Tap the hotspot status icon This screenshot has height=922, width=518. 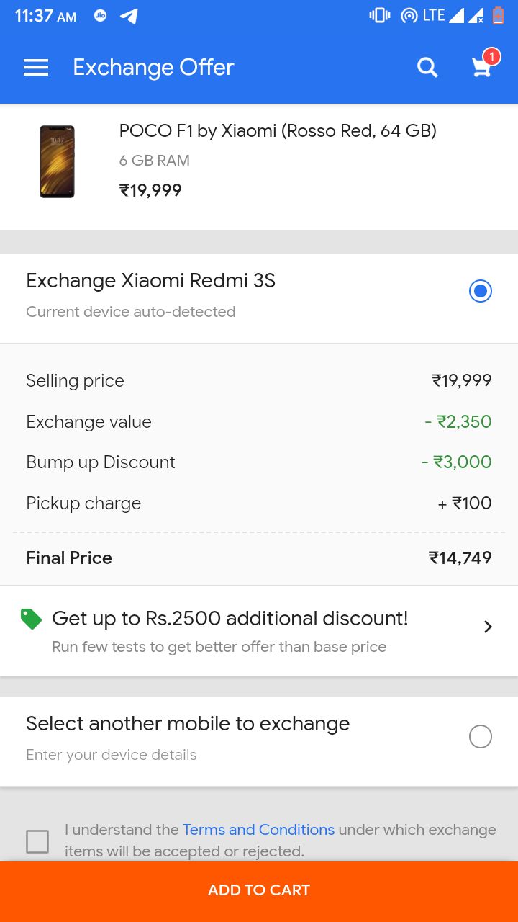tap(409, 15)
